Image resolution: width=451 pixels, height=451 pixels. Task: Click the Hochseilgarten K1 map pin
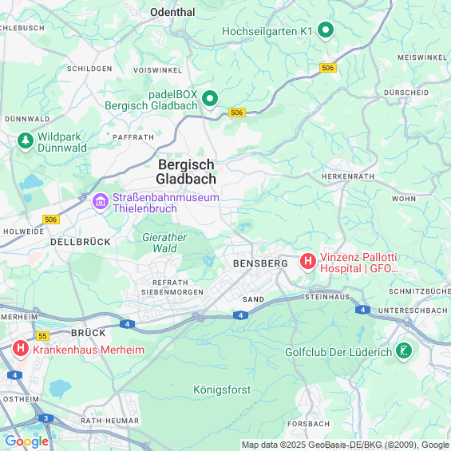(326, 30)
